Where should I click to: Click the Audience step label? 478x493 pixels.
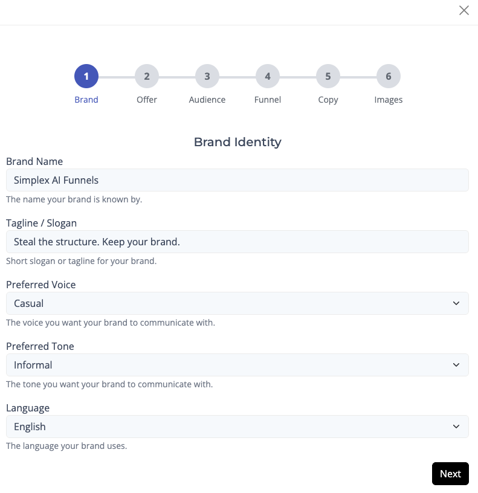(x=207, y=100)
